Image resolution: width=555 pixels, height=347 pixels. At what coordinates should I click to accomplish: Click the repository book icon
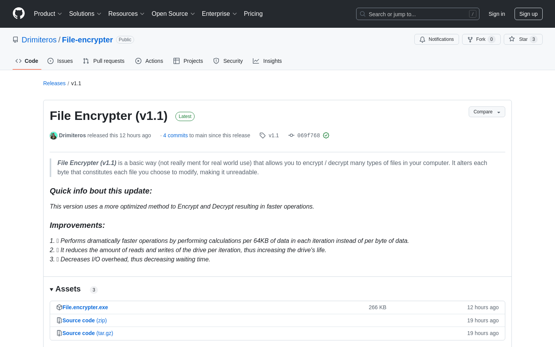pyautogui.click(x=15, y=40)
